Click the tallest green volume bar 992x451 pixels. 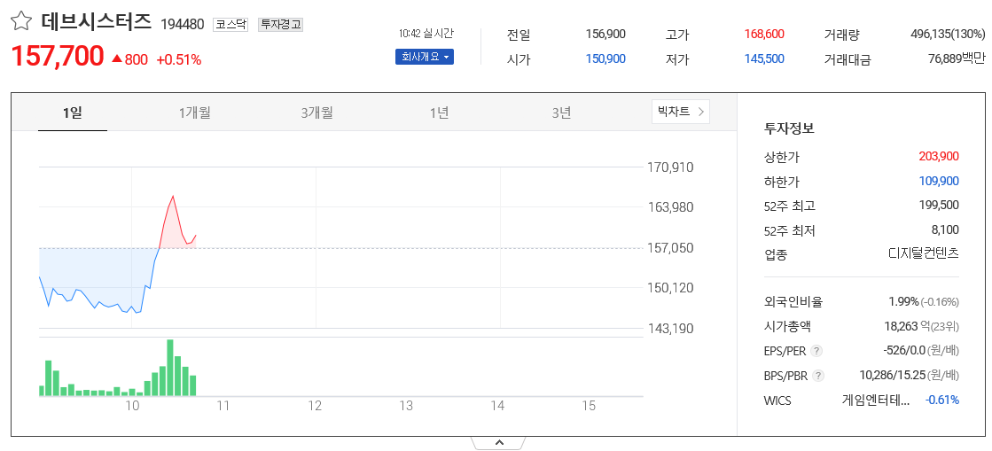pos(169,368)
